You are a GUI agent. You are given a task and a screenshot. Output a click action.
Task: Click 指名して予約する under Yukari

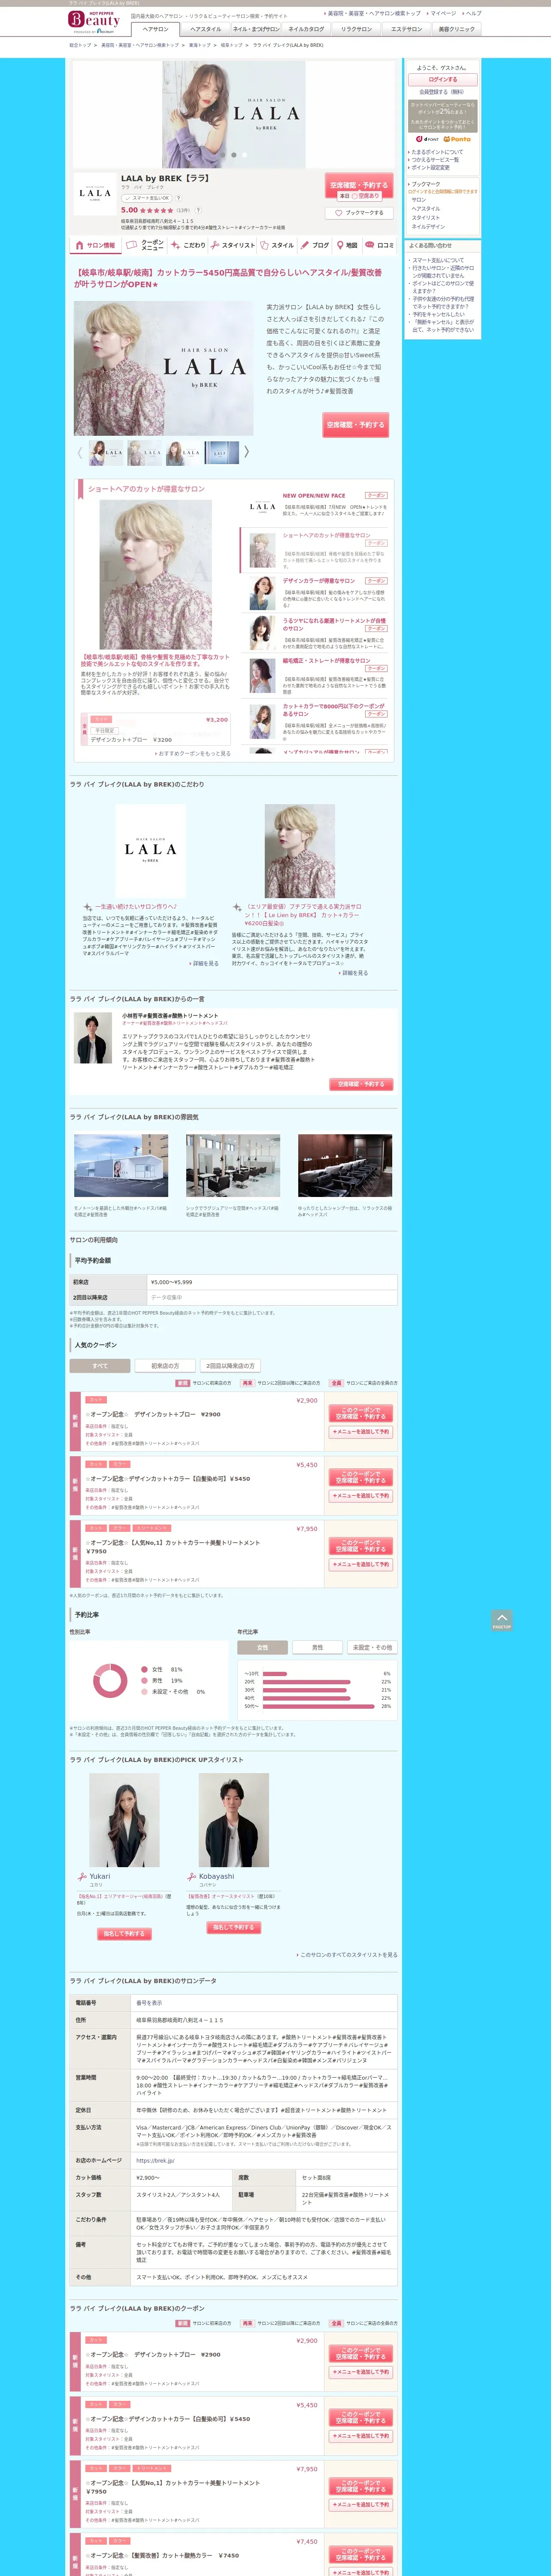pyautogui.click(x=124, y=1934)
